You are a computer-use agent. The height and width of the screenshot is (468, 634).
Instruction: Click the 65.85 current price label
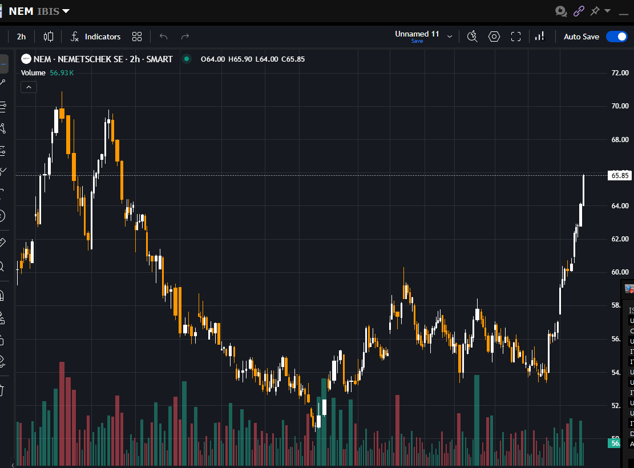[620, 176]
